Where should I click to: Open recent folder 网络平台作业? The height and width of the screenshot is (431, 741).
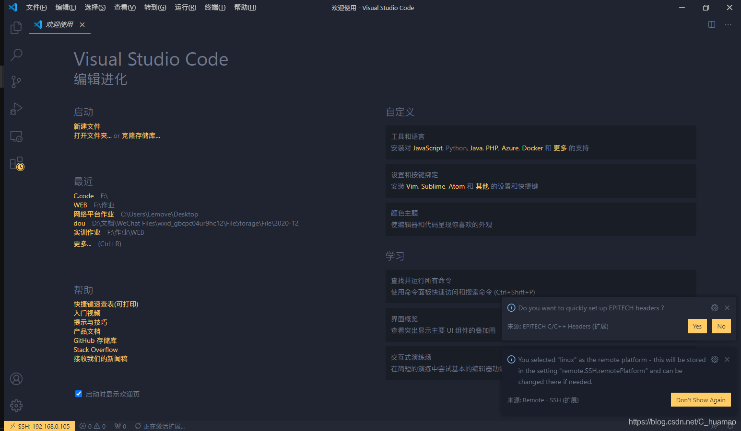(94, 214)
